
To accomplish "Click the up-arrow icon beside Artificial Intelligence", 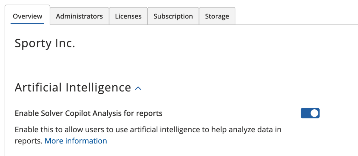I will [138, 88].
